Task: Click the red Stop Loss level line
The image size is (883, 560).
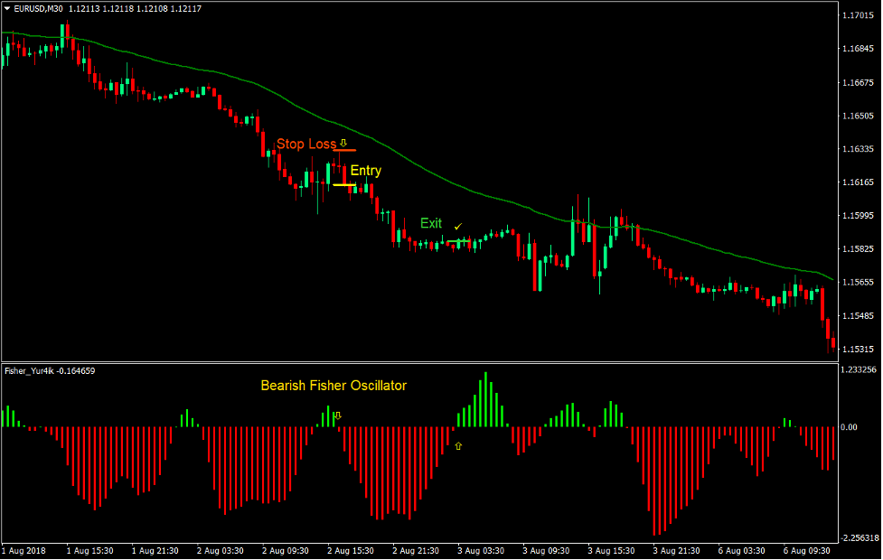Action: 345,150
